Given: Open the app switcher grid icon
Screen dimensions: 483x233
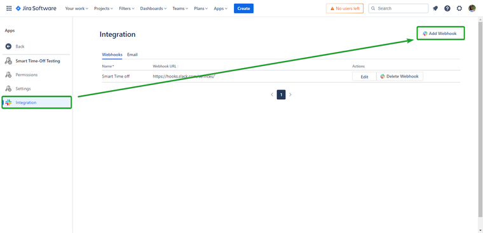Looking at the screenshot, I should 9,8.
